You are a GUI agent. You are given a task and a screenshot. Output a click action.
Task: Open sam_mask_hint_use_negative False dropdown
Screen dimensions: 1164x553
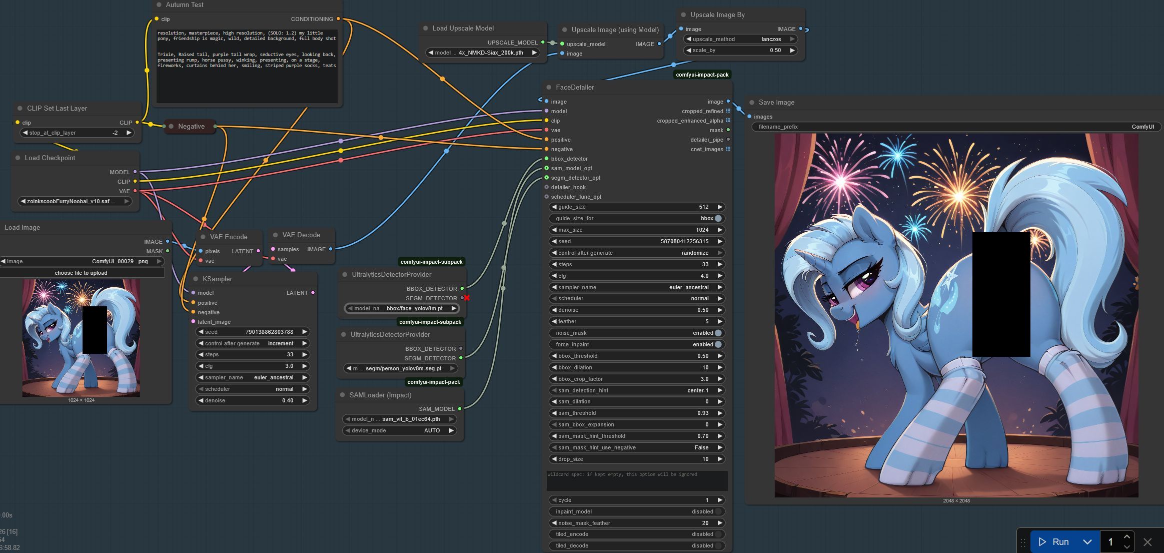[x=637, y=448]
